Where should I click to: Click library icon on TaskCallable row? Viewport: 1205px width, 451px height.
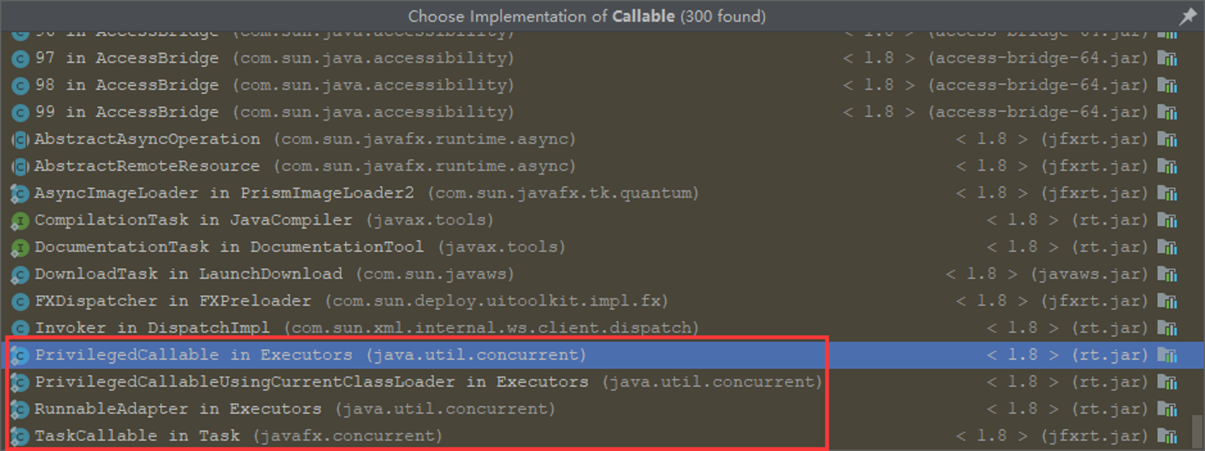pyautogui.click(x=1167, y=436)
